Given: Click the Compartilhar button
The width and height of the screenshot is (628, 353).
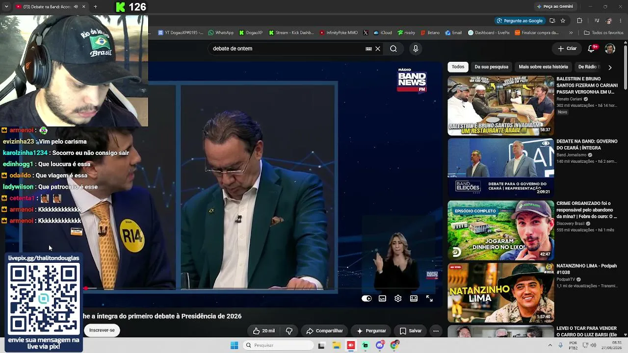Looking at the screenshot, I should [x=324, y=331].
